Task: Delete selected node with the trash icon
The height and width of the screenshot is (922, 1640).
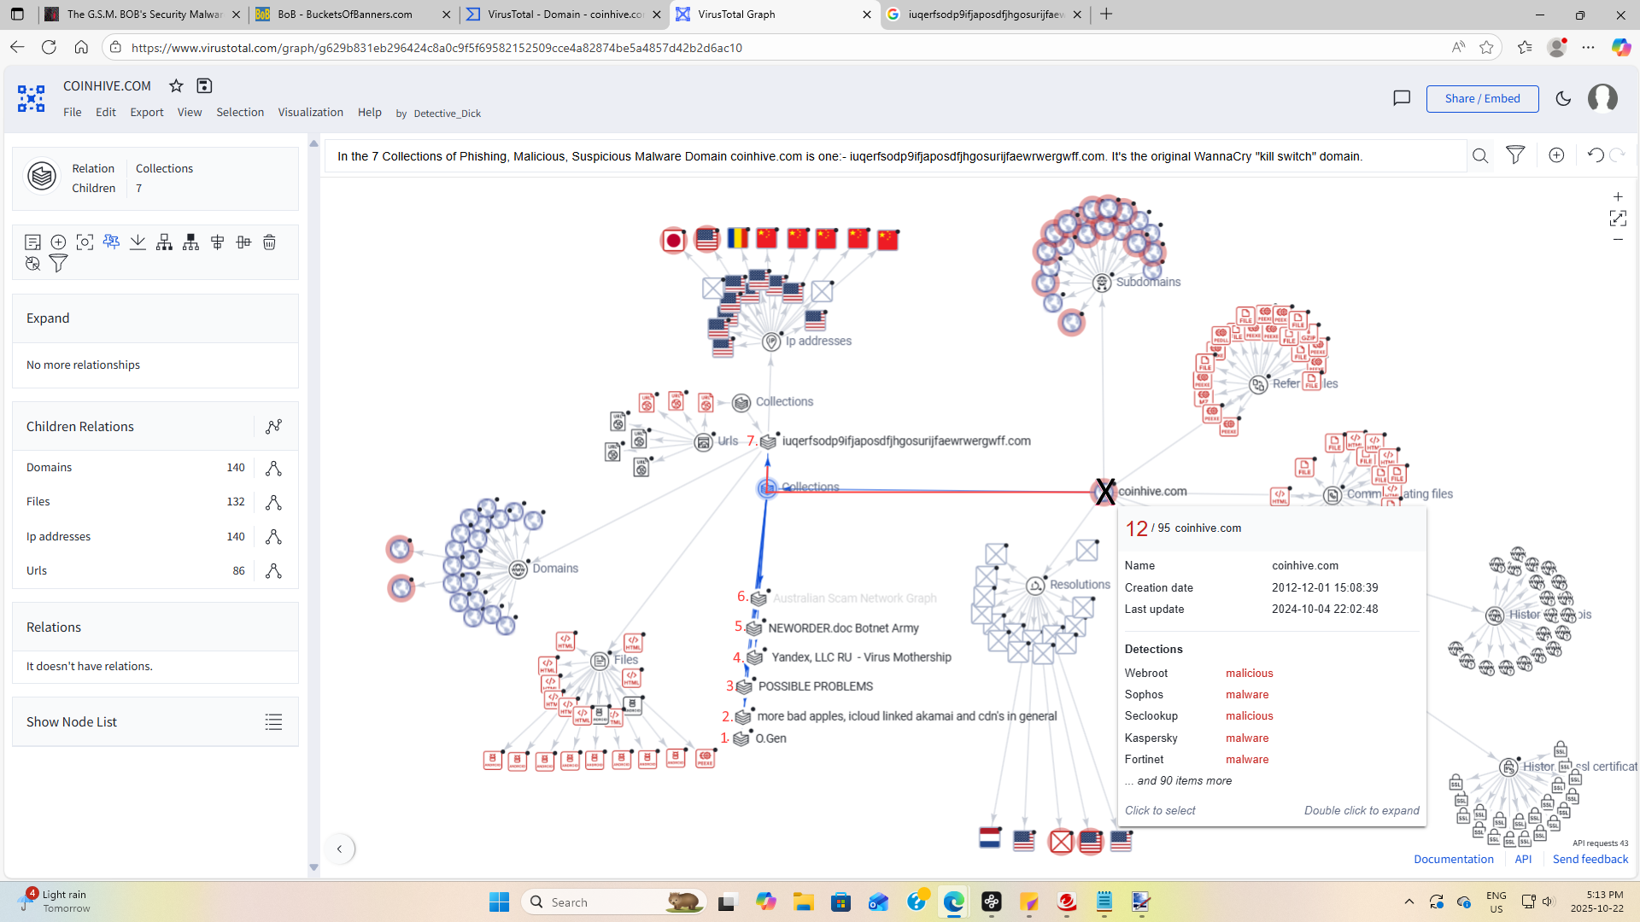Action: click(x=269, y=242)
